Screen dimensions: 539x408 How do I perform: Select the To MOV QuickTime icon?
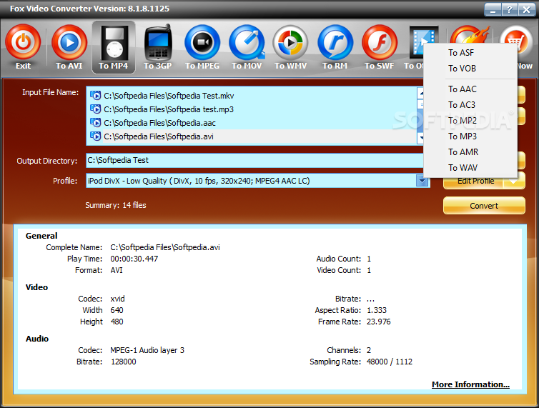(247, 43)
